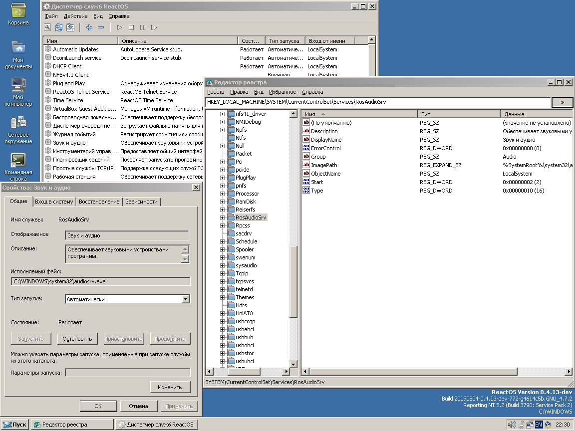Expand the Tcpip registry key node

pos(222,273)
